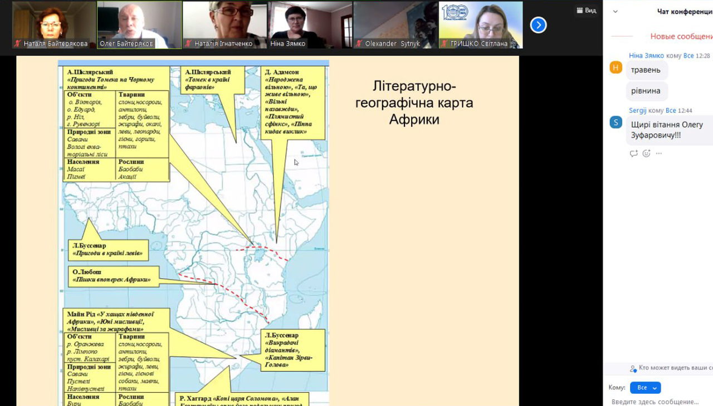713x406 pixels.
Task: Click muted mic icon on Наталя Байтерякова's video
Action: (18, 43)
